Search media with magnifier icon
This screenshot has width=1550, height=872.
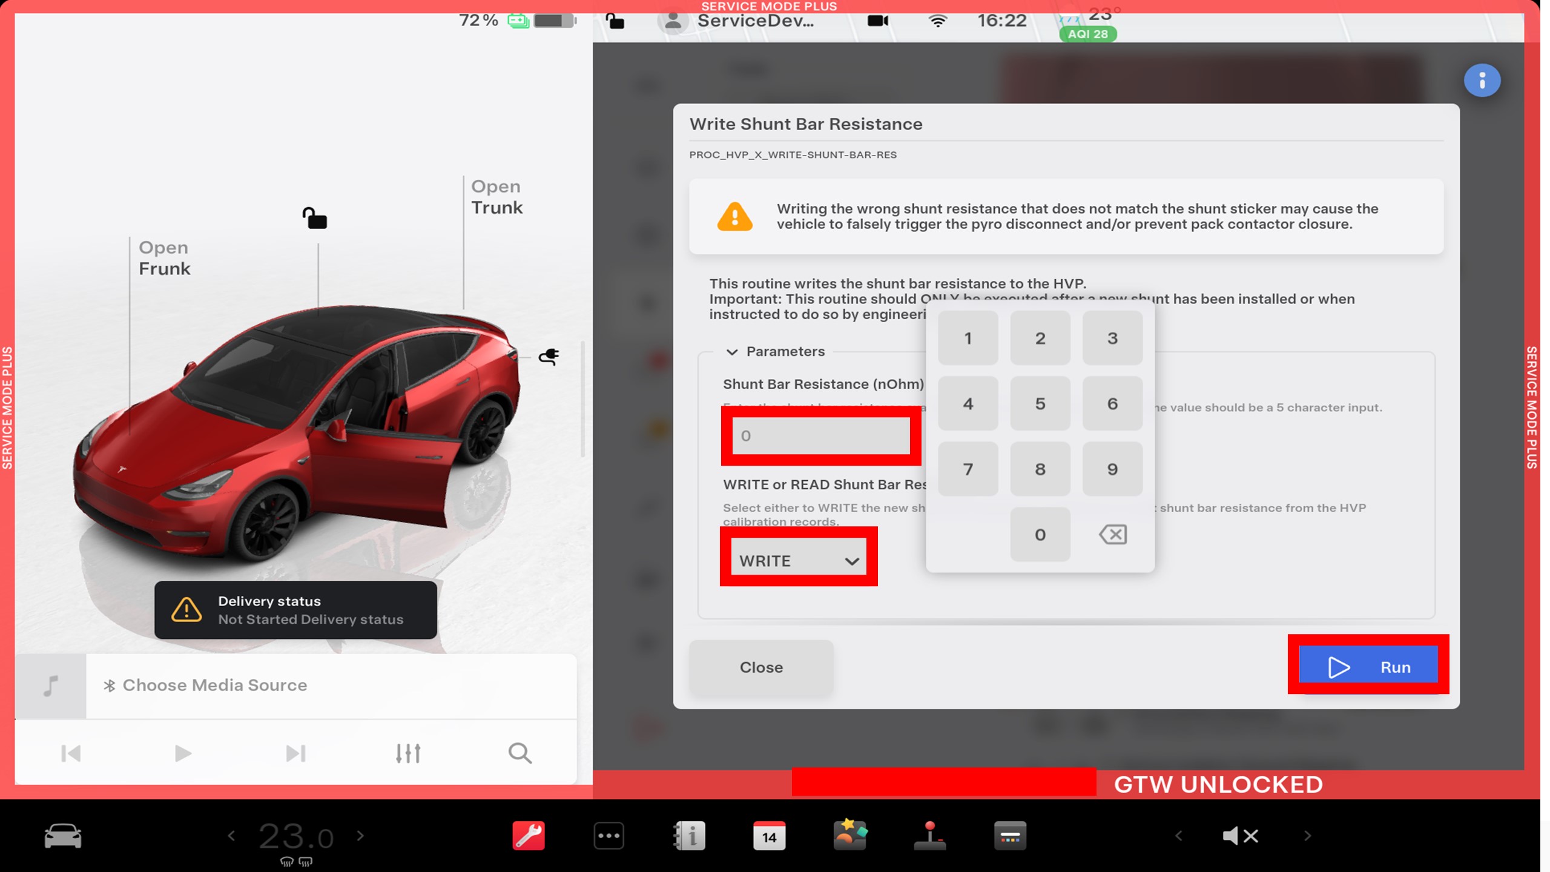pos(519,753)
